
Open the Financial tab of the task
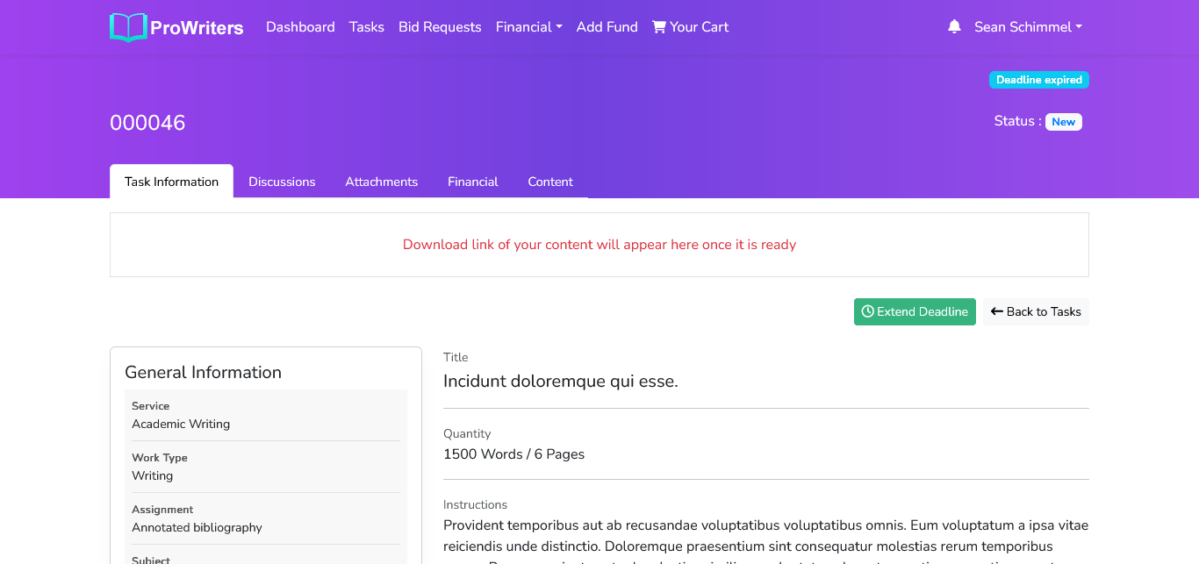pos(472,182)
